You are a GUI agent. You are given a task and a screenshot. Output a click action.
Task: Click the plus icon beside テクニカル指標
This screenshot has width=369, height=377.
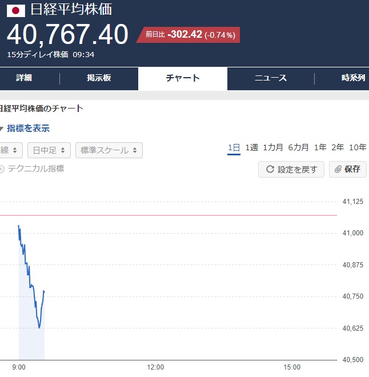click(2, 169)
